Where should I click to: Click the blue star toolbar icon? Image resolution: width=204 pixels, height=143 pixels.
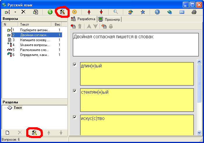pos(143,12)
